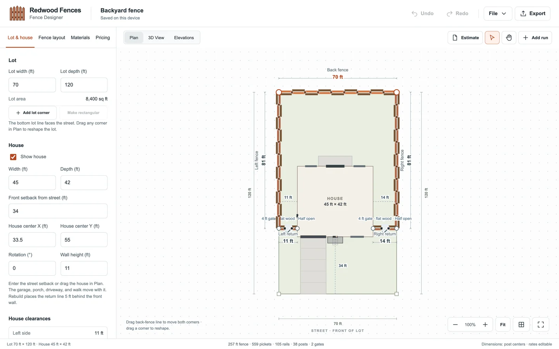Export the fence design

click(x=533, y=14)
